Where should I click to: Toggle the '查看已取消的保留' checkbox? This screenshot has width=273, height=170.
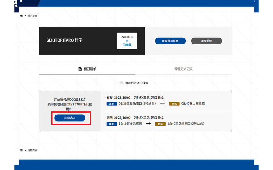(121, 83)
